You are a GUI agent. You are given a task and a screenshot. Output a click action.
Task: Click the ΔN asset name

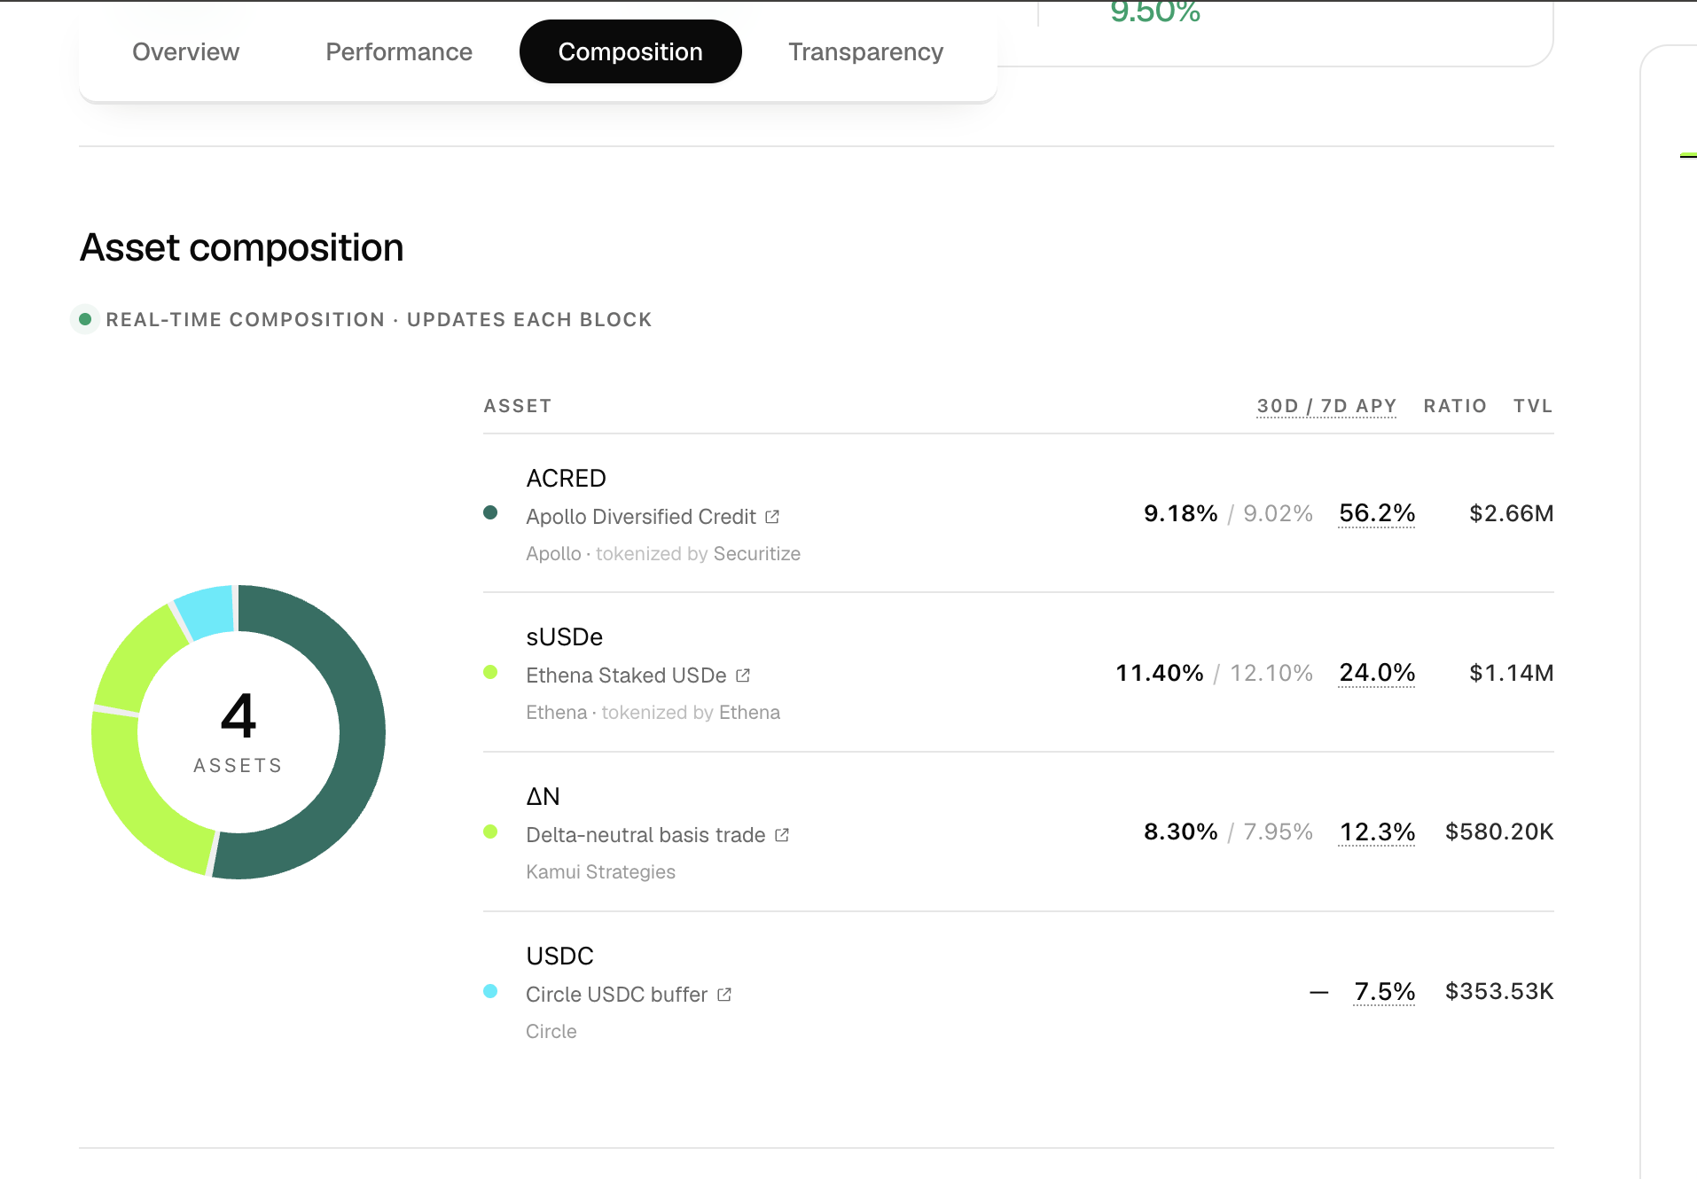click(543, 797)
